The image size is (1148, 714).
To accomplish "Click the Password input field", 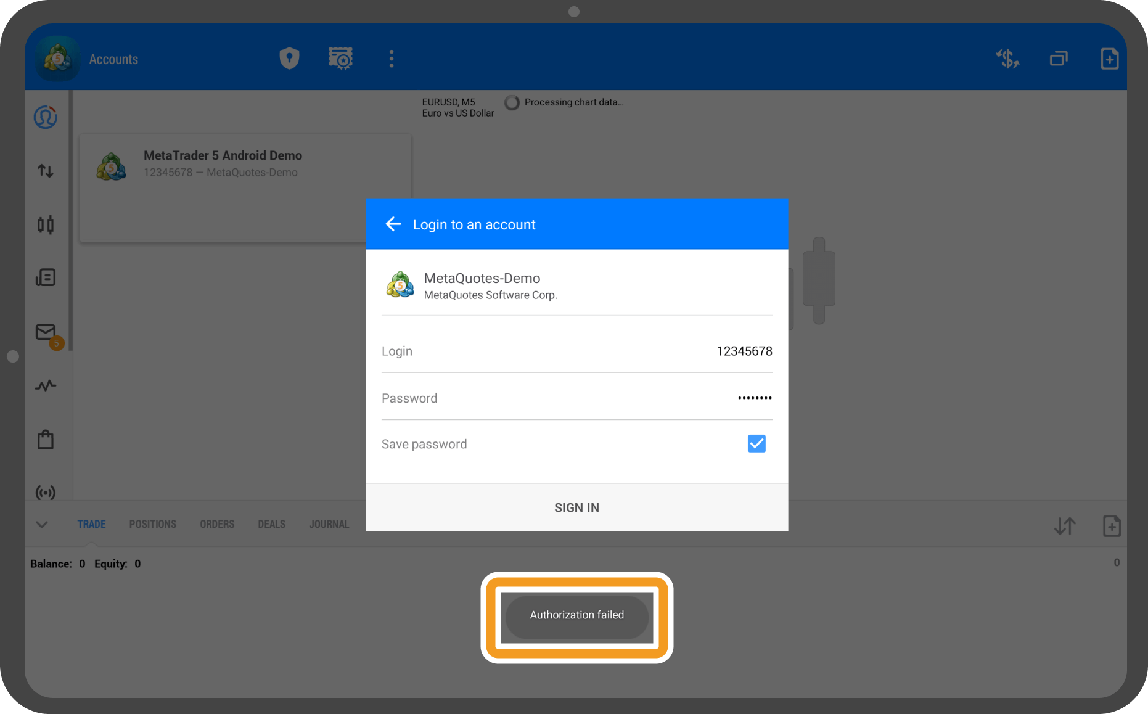I will point(576,398).
